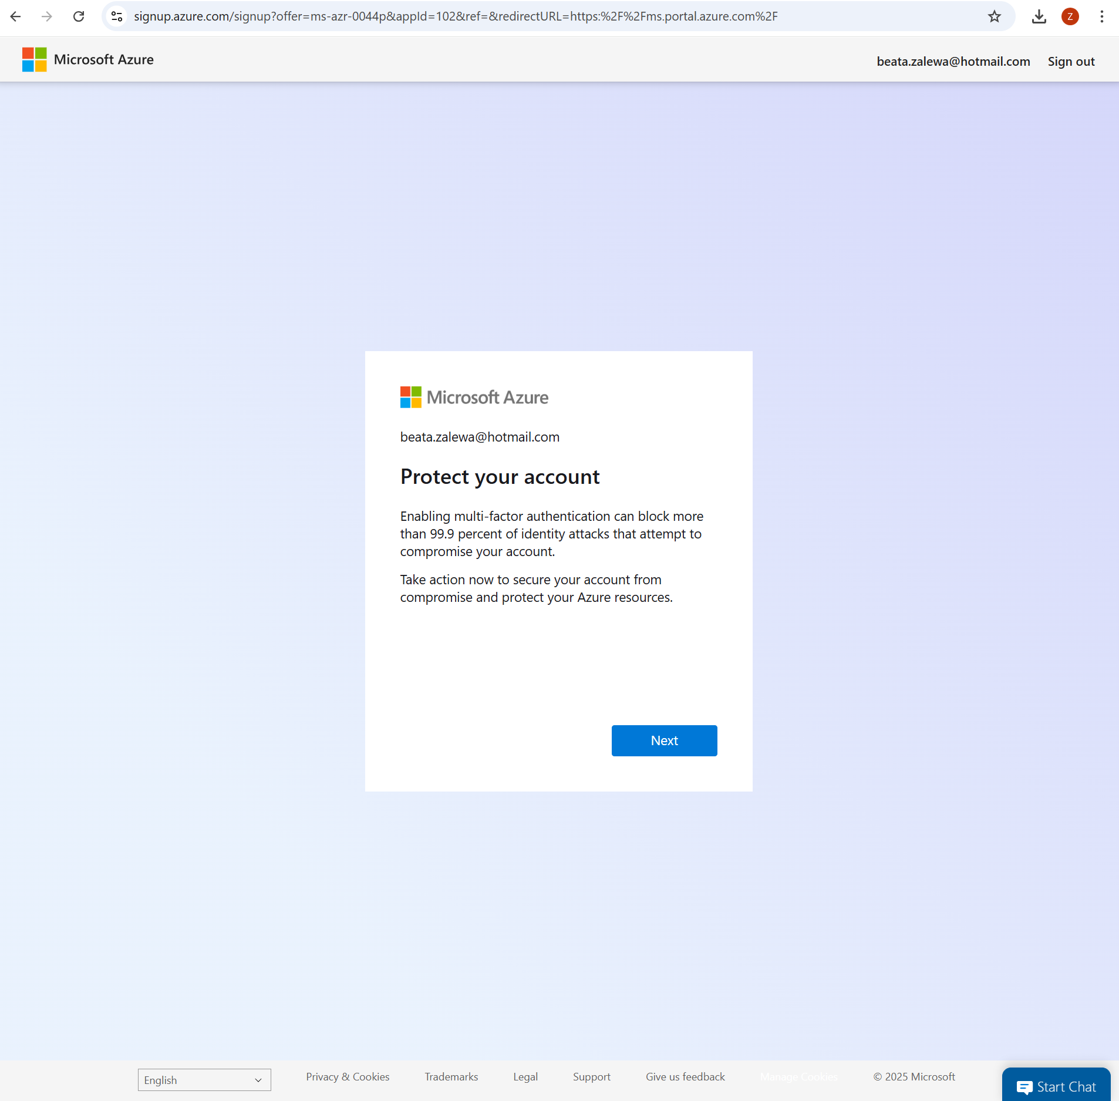
Task: Open the Chrome three-dot menu
Action: point(1101,16)
